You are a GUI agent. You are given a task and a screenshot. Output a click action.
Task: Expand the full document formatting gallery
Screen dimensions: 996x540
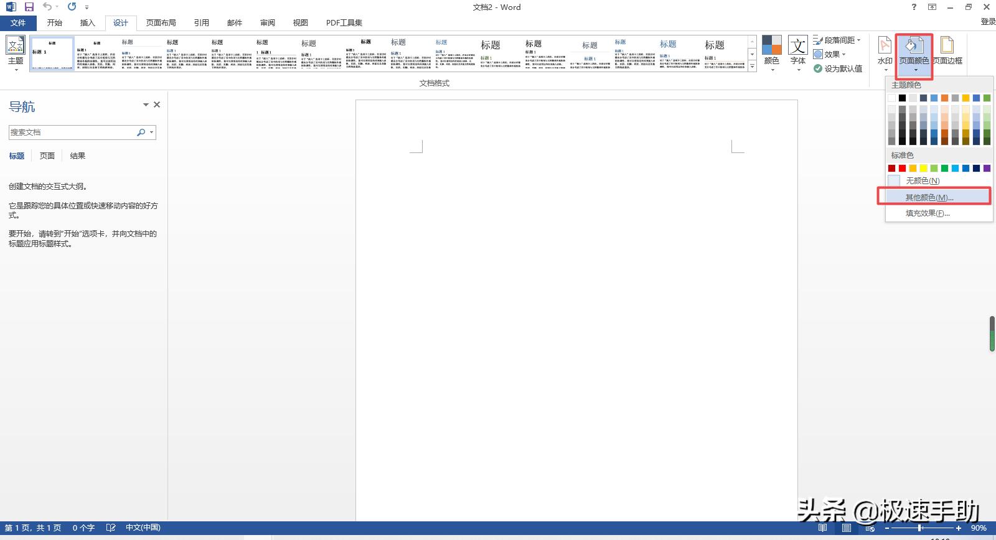point(752,67)
